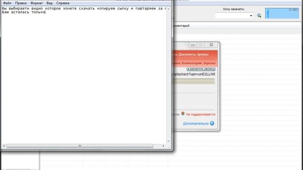This screenshot has height=170, width=303.
Task: Open the Правка menu in Notepad
Action: coord(21,3)
